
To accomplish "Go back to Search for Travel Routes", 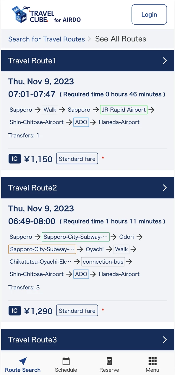I will (46, 39).
